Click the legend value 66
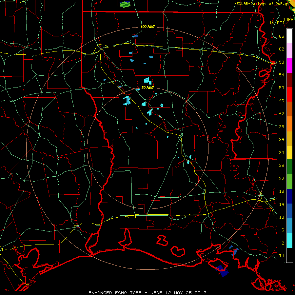295x295 pixels. 282,36
